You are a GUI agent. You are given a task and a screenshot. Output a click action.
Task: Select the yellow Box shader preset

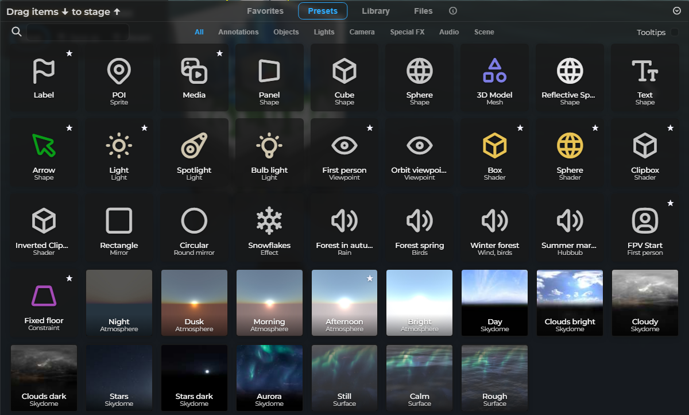tap(495, 153)
